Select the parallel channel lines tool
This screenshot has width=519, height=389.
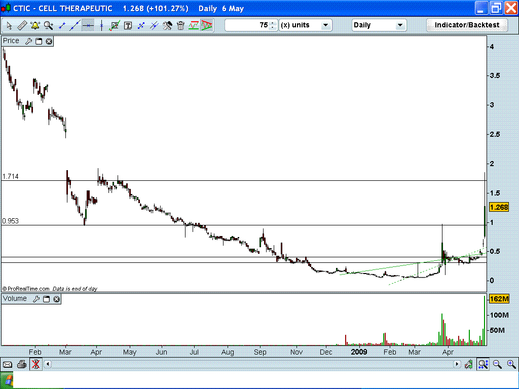(x=154, y=25)
